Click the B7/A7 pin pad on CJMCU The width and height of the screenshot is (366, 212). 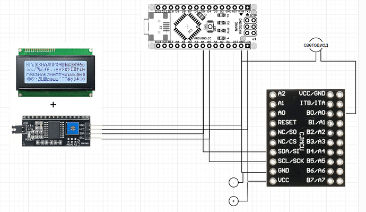pos(330,181)
